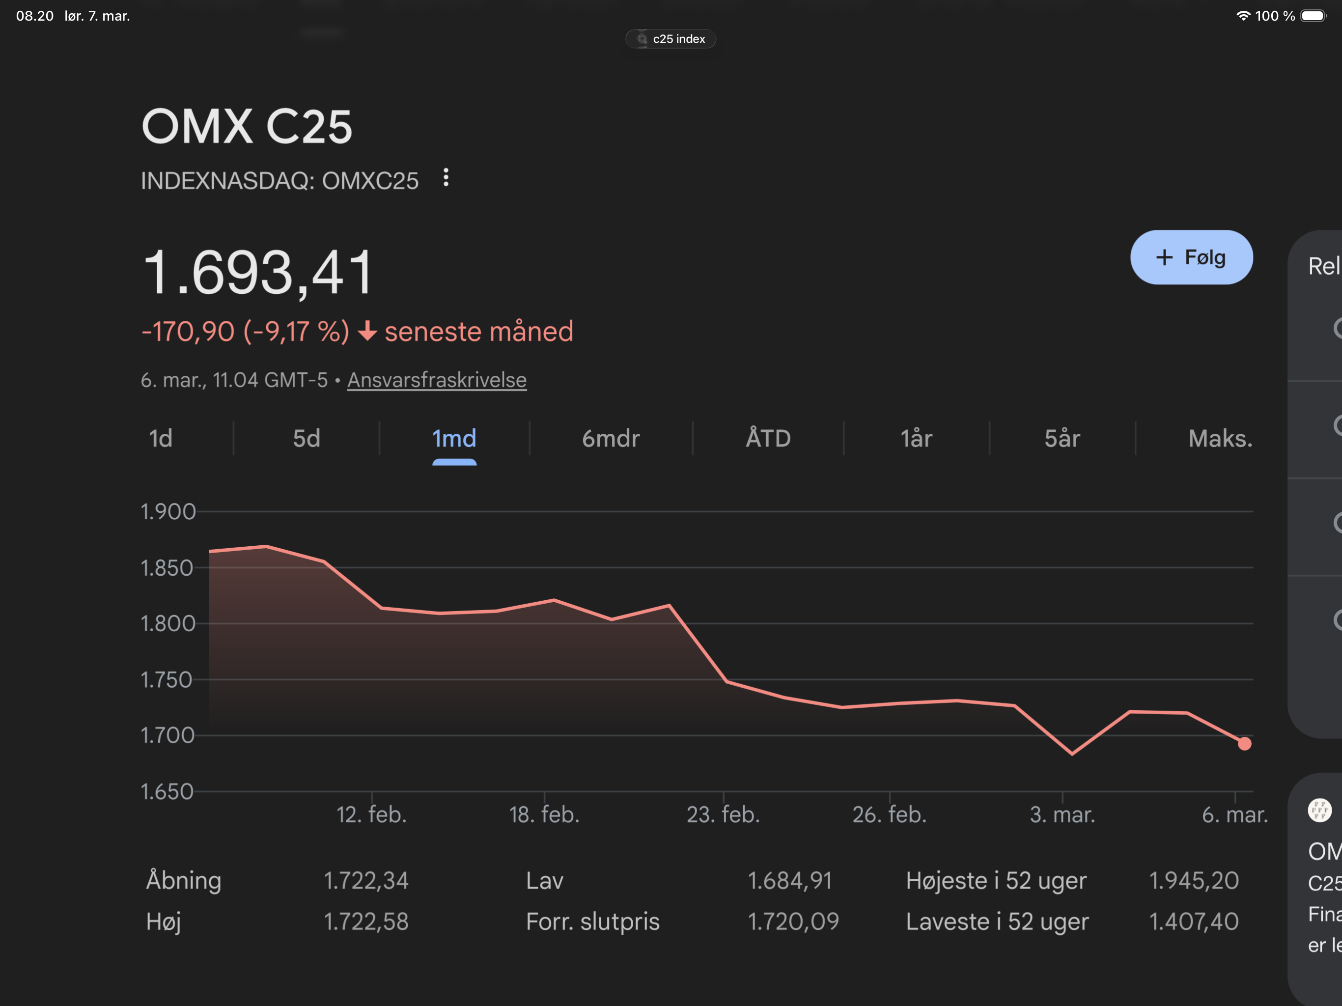This screenshot has width=1342, height=1006.
Task: Click the 3. mar. date label
Action: (1062, 814)
